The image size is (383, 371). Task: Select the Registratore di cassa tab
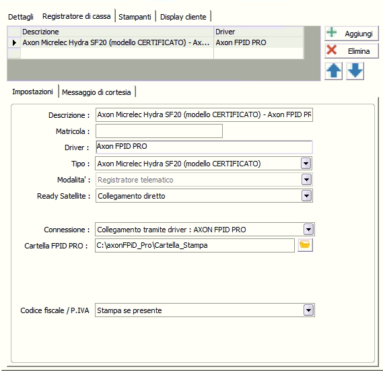[77, 16]
